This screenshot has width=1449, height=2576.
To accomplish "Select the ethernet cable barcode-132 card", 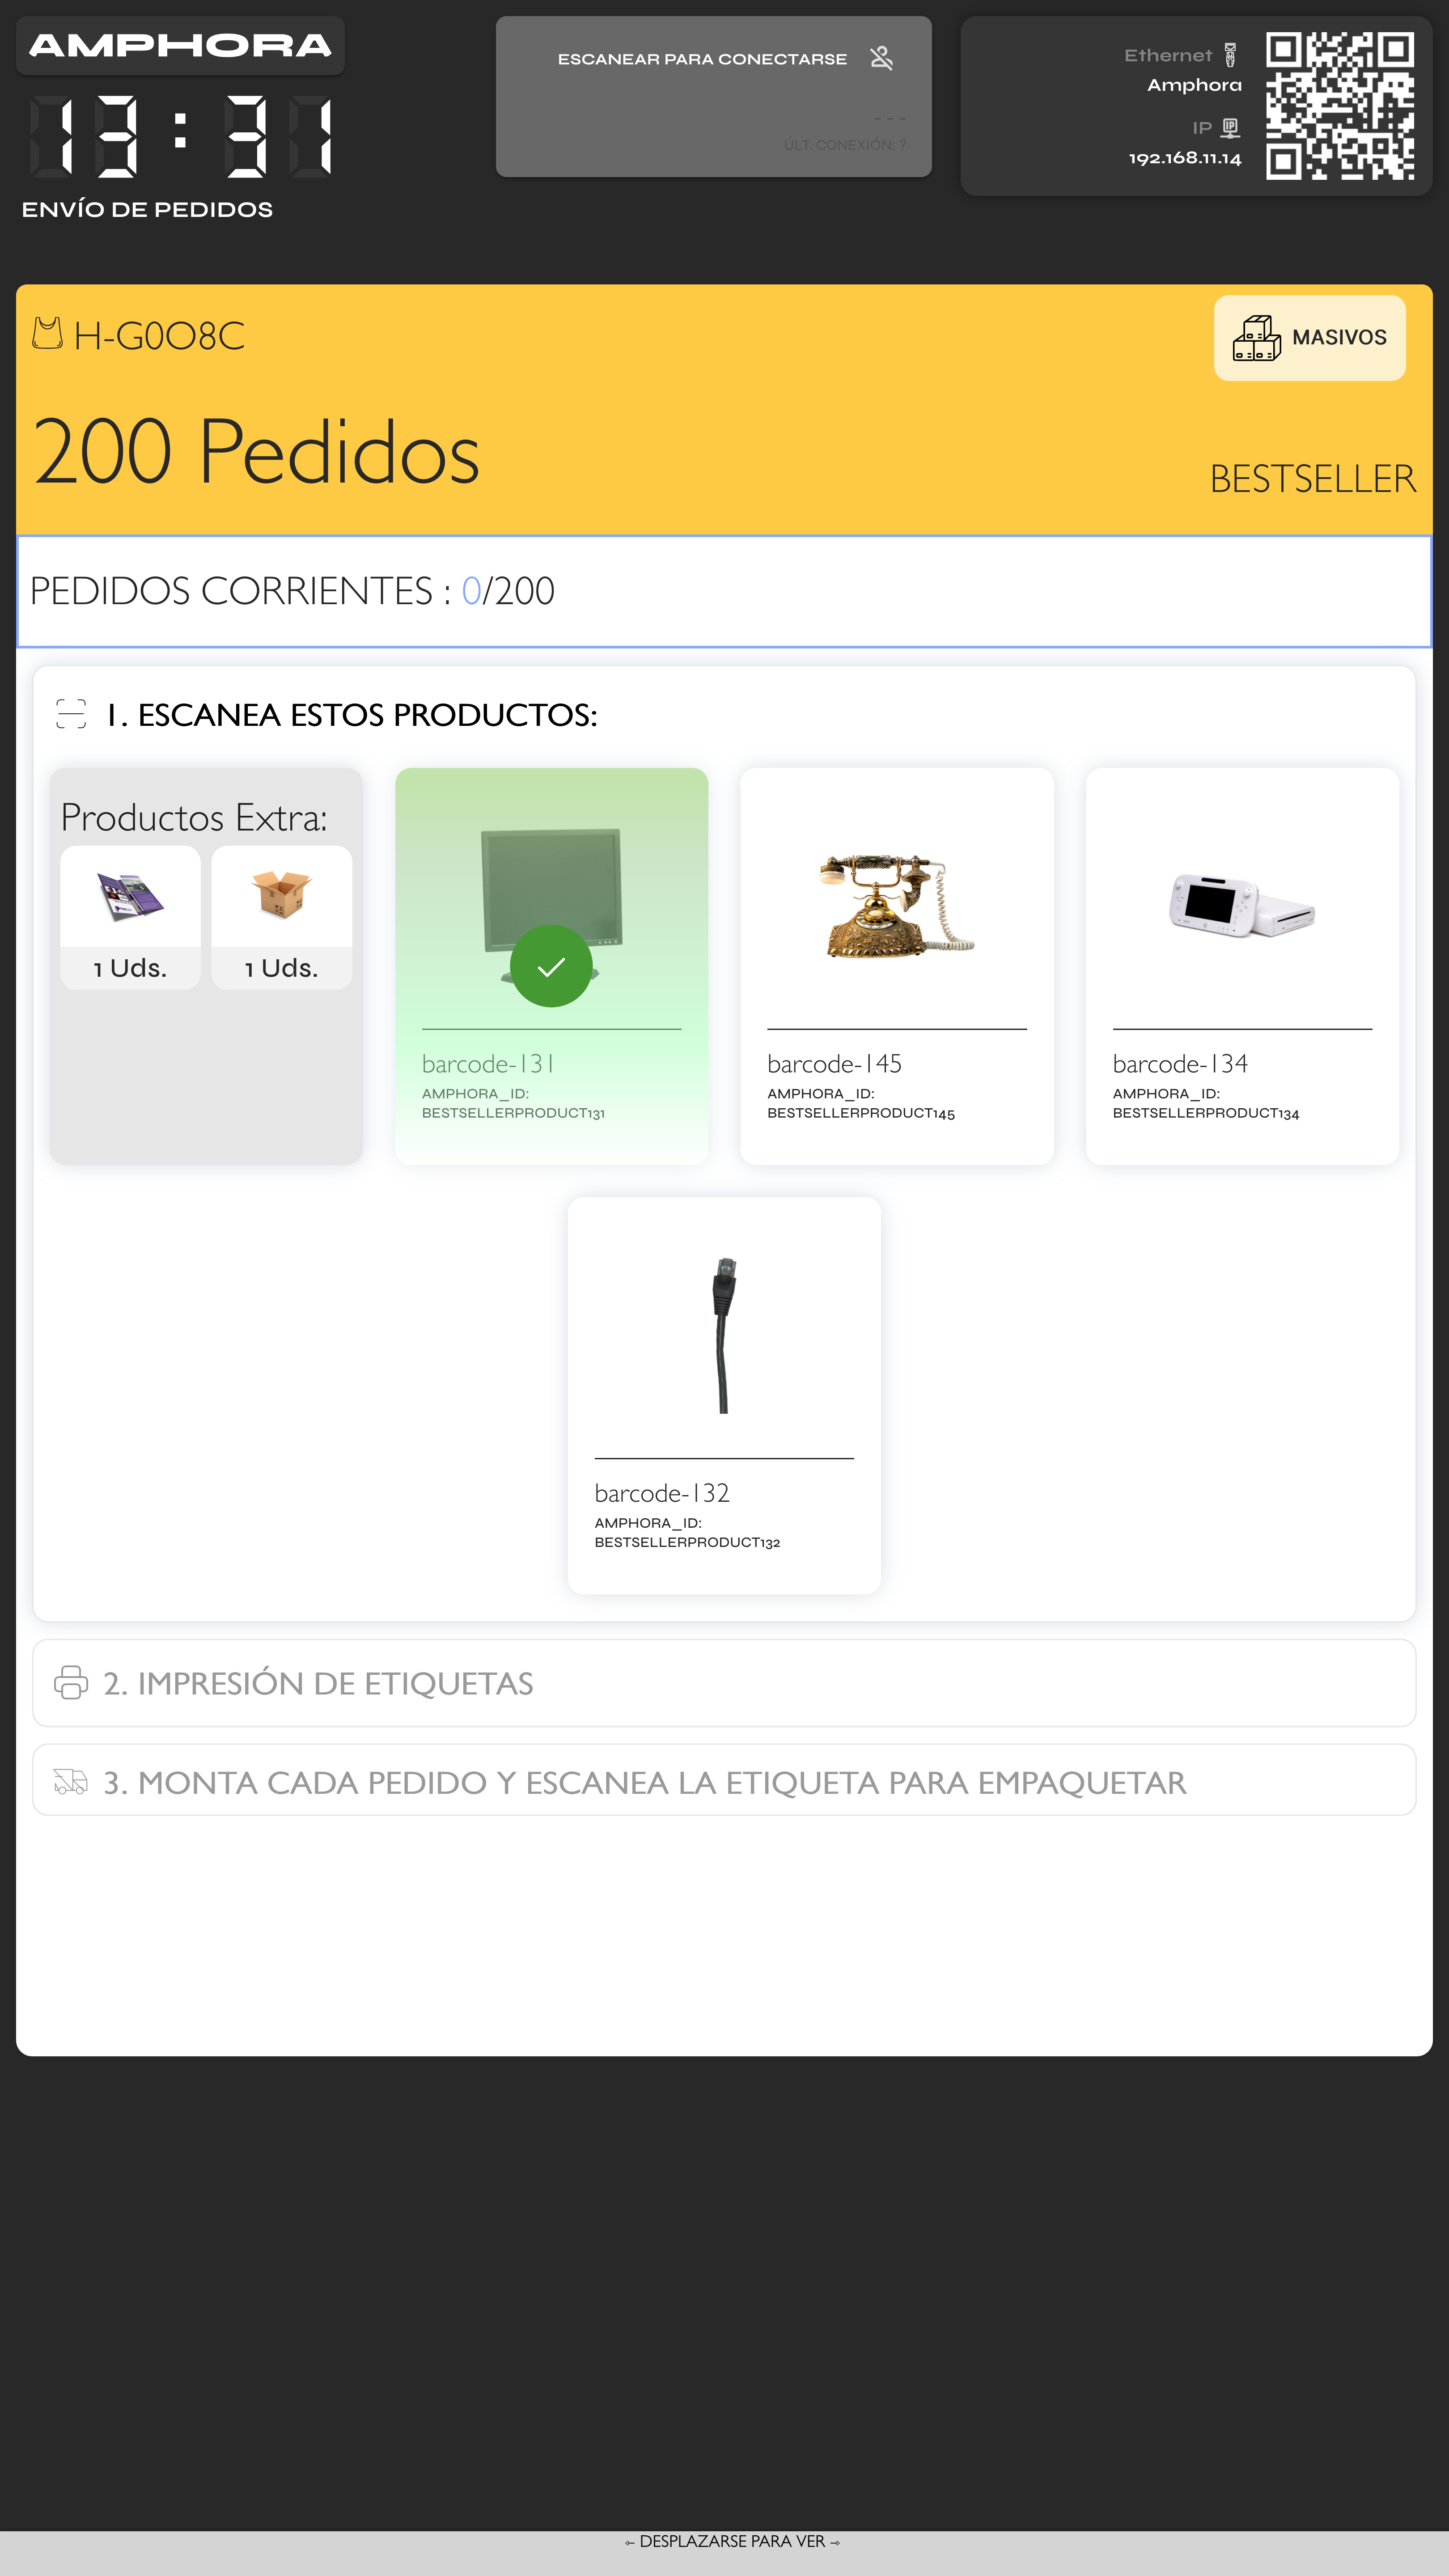I will pos(724,1395).
